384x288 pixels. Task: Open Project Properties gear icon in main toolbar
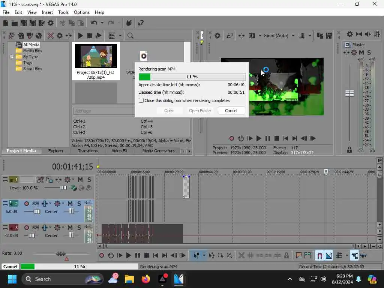[x=51, y=23]
